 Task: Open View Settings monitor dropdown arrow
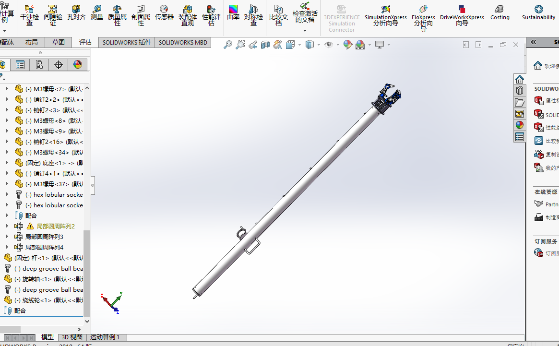pos(389,45)
